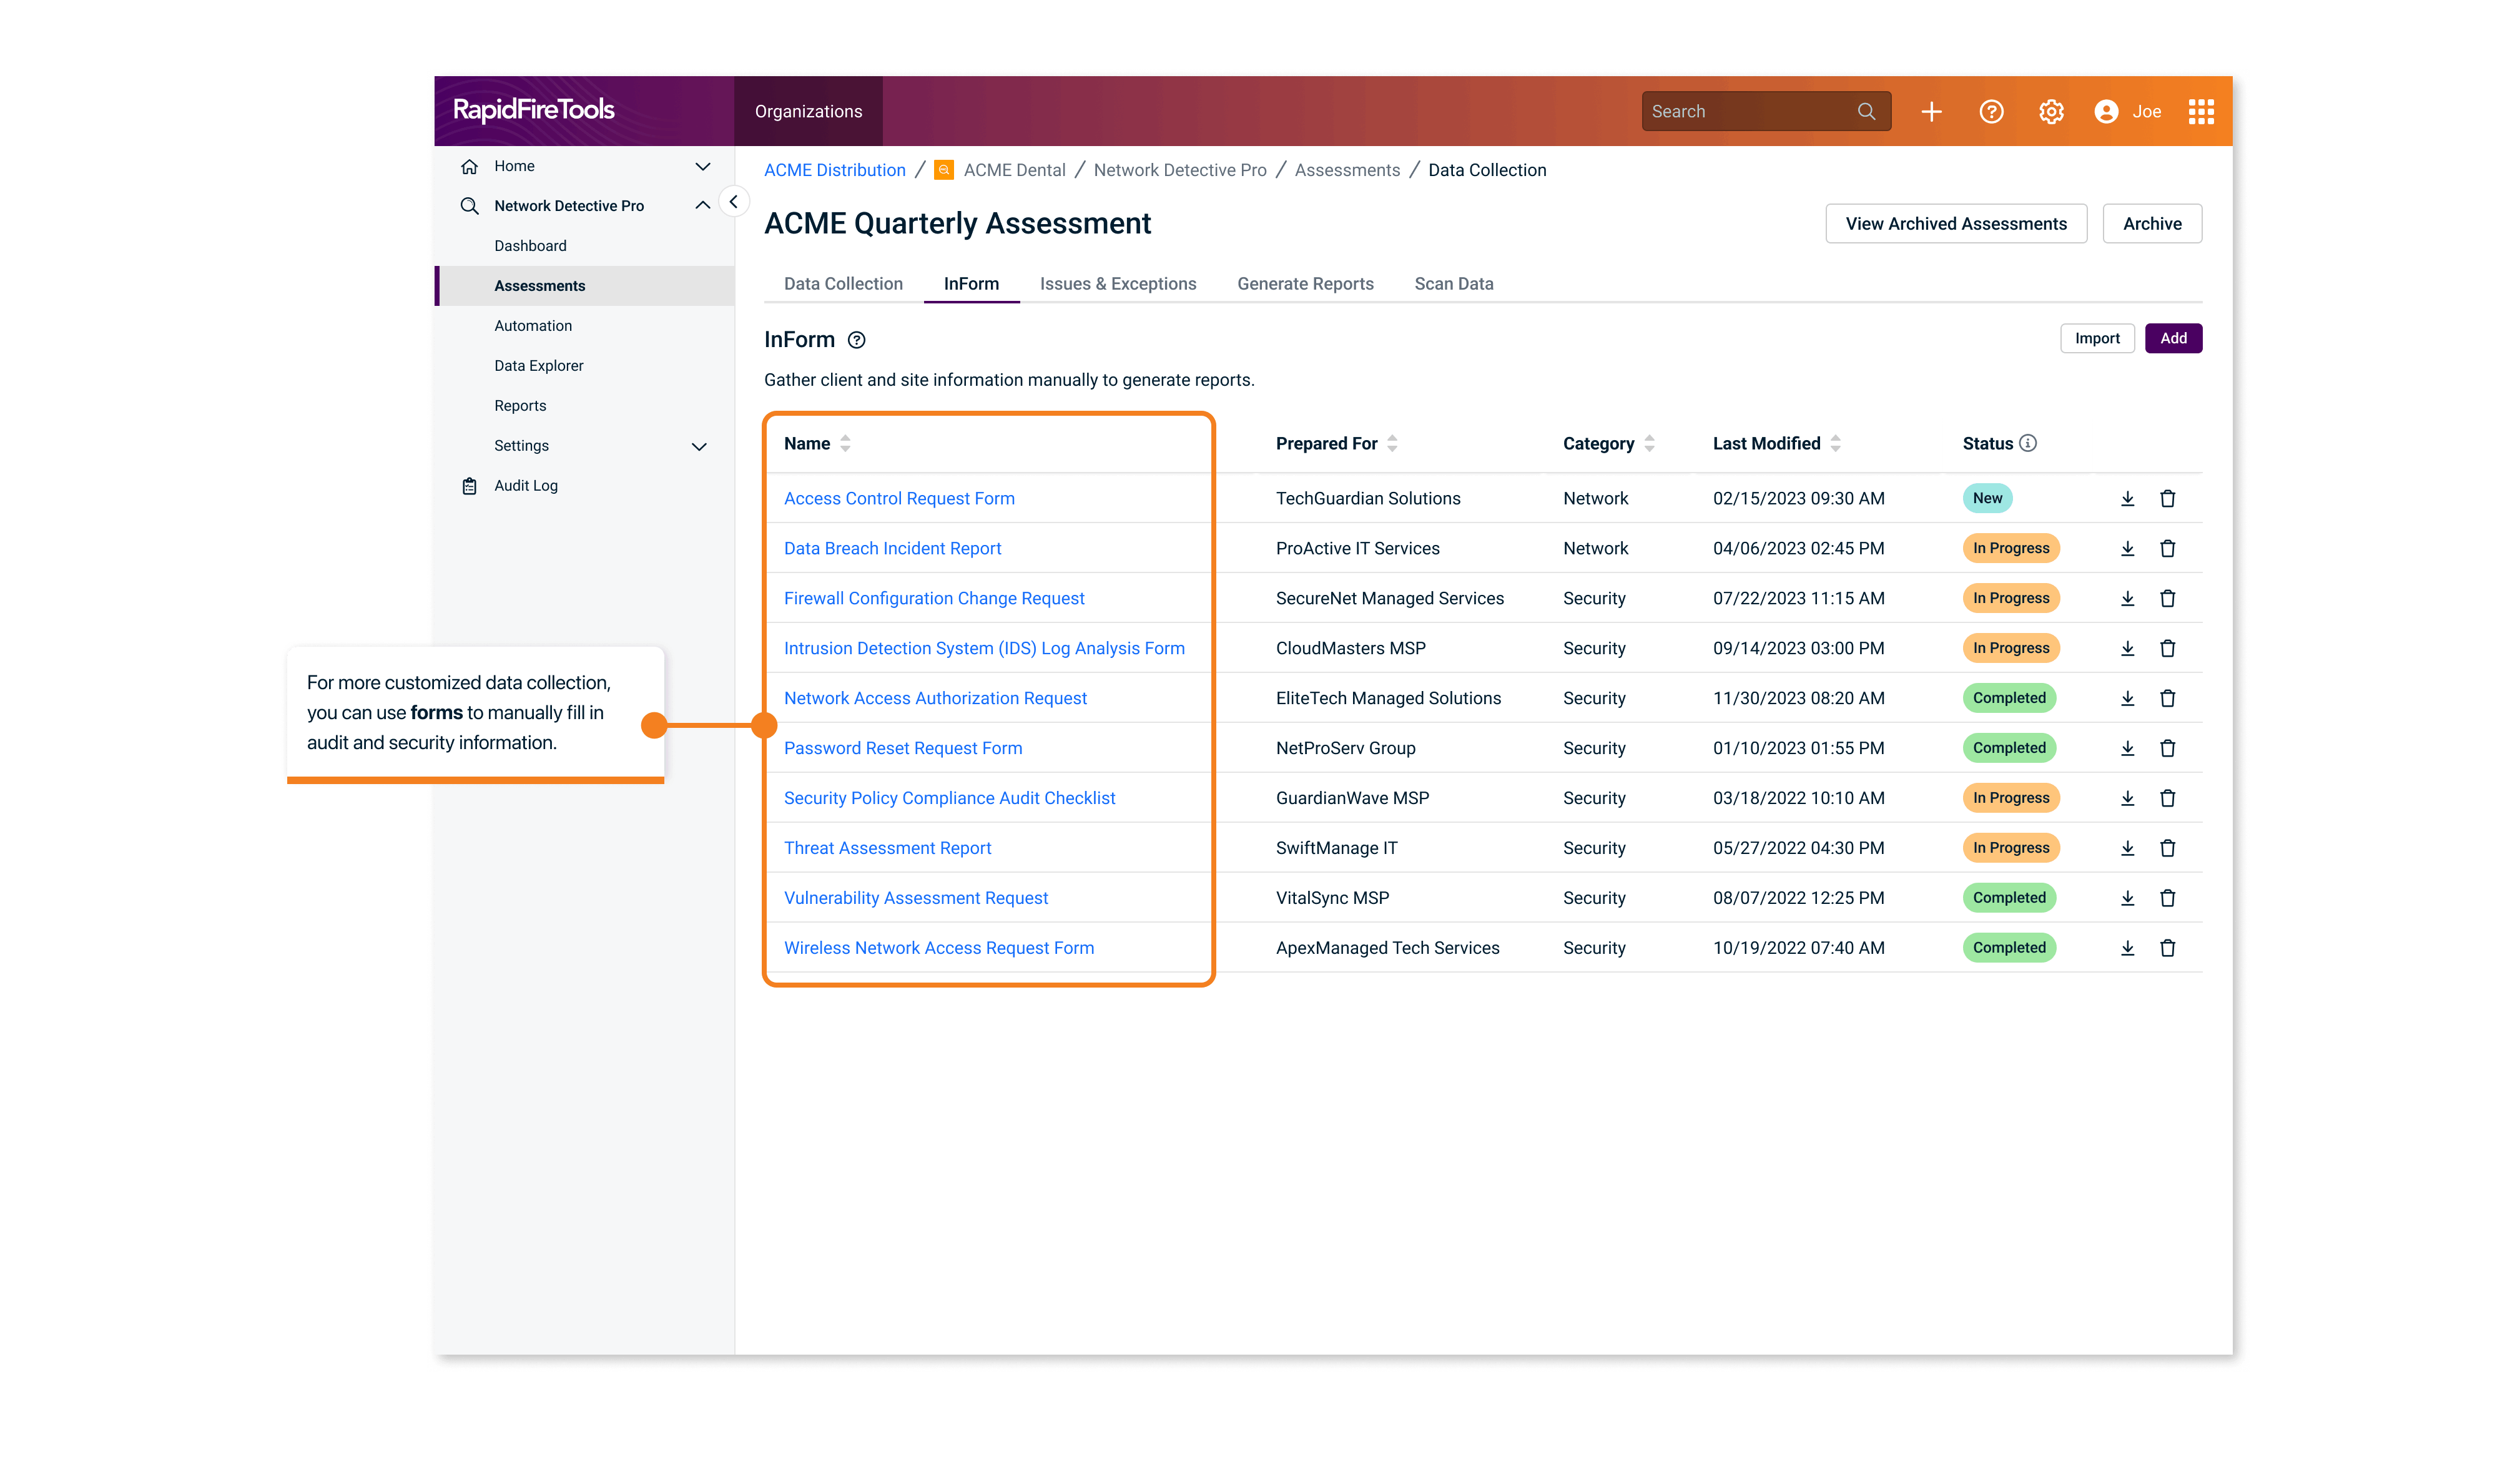Click the plus icon in header

(1931, 111)
